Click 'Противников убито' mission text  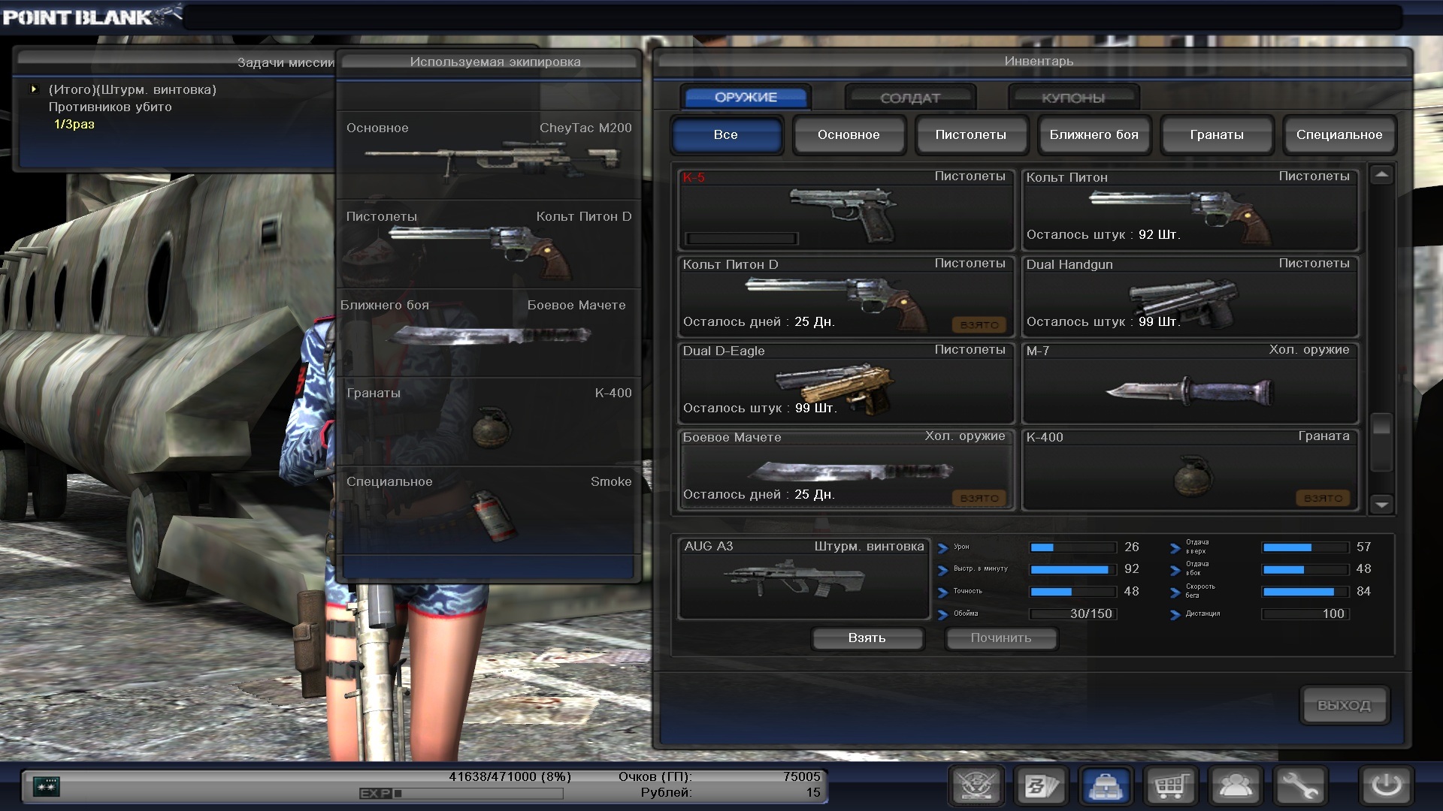[x=110, y=107]
